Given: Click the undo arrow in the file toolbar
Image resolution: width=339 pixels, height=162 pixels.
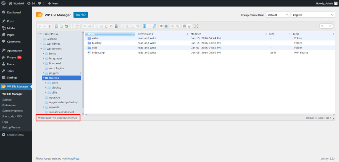Looking at the screenshot, I should [x=84, y=26].
